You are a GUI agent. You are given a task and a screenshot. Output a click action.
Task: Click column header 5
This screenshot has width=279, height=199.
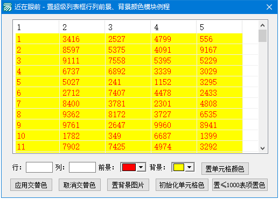pyautogui.click(x=219, y=27)
